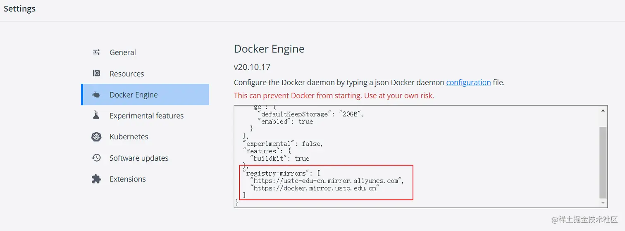Click the registry-mirrors line in editor

point(281,173)
